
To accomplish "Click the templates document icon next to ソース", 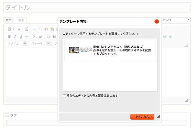I will pyautogui.click(x=27, y=29).
